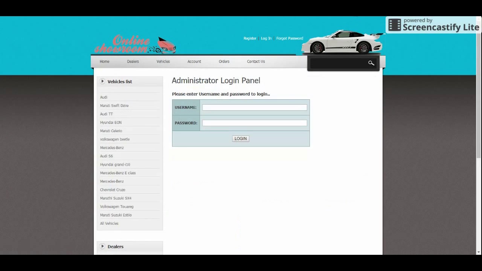Open the Contact Us menu item
Screen dimensions: 482x271
[256, 61]
